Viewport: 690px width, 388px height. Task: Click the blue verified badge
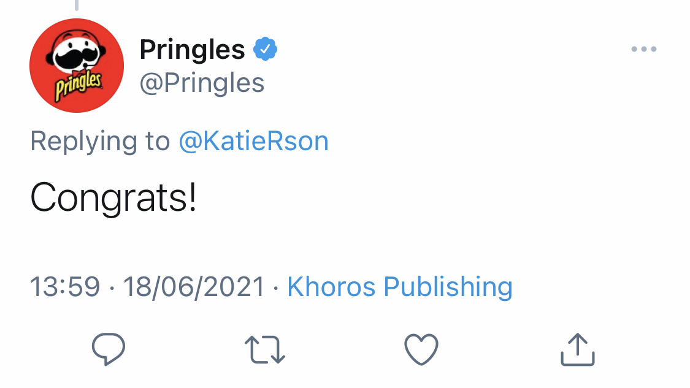pos(266,50)
